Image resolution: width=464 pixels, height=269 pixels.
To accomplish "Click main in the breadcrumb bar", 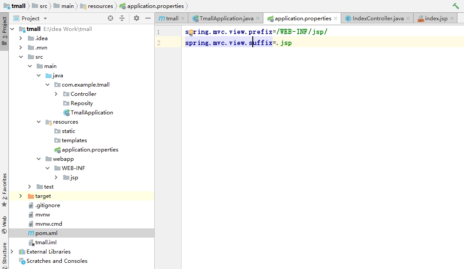I will 64,6.
